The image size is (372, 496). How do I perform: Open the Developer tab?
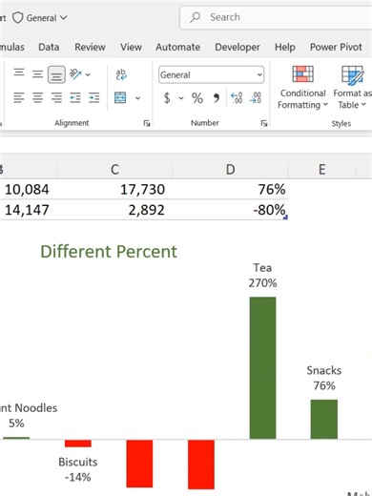tap(238, 47)
